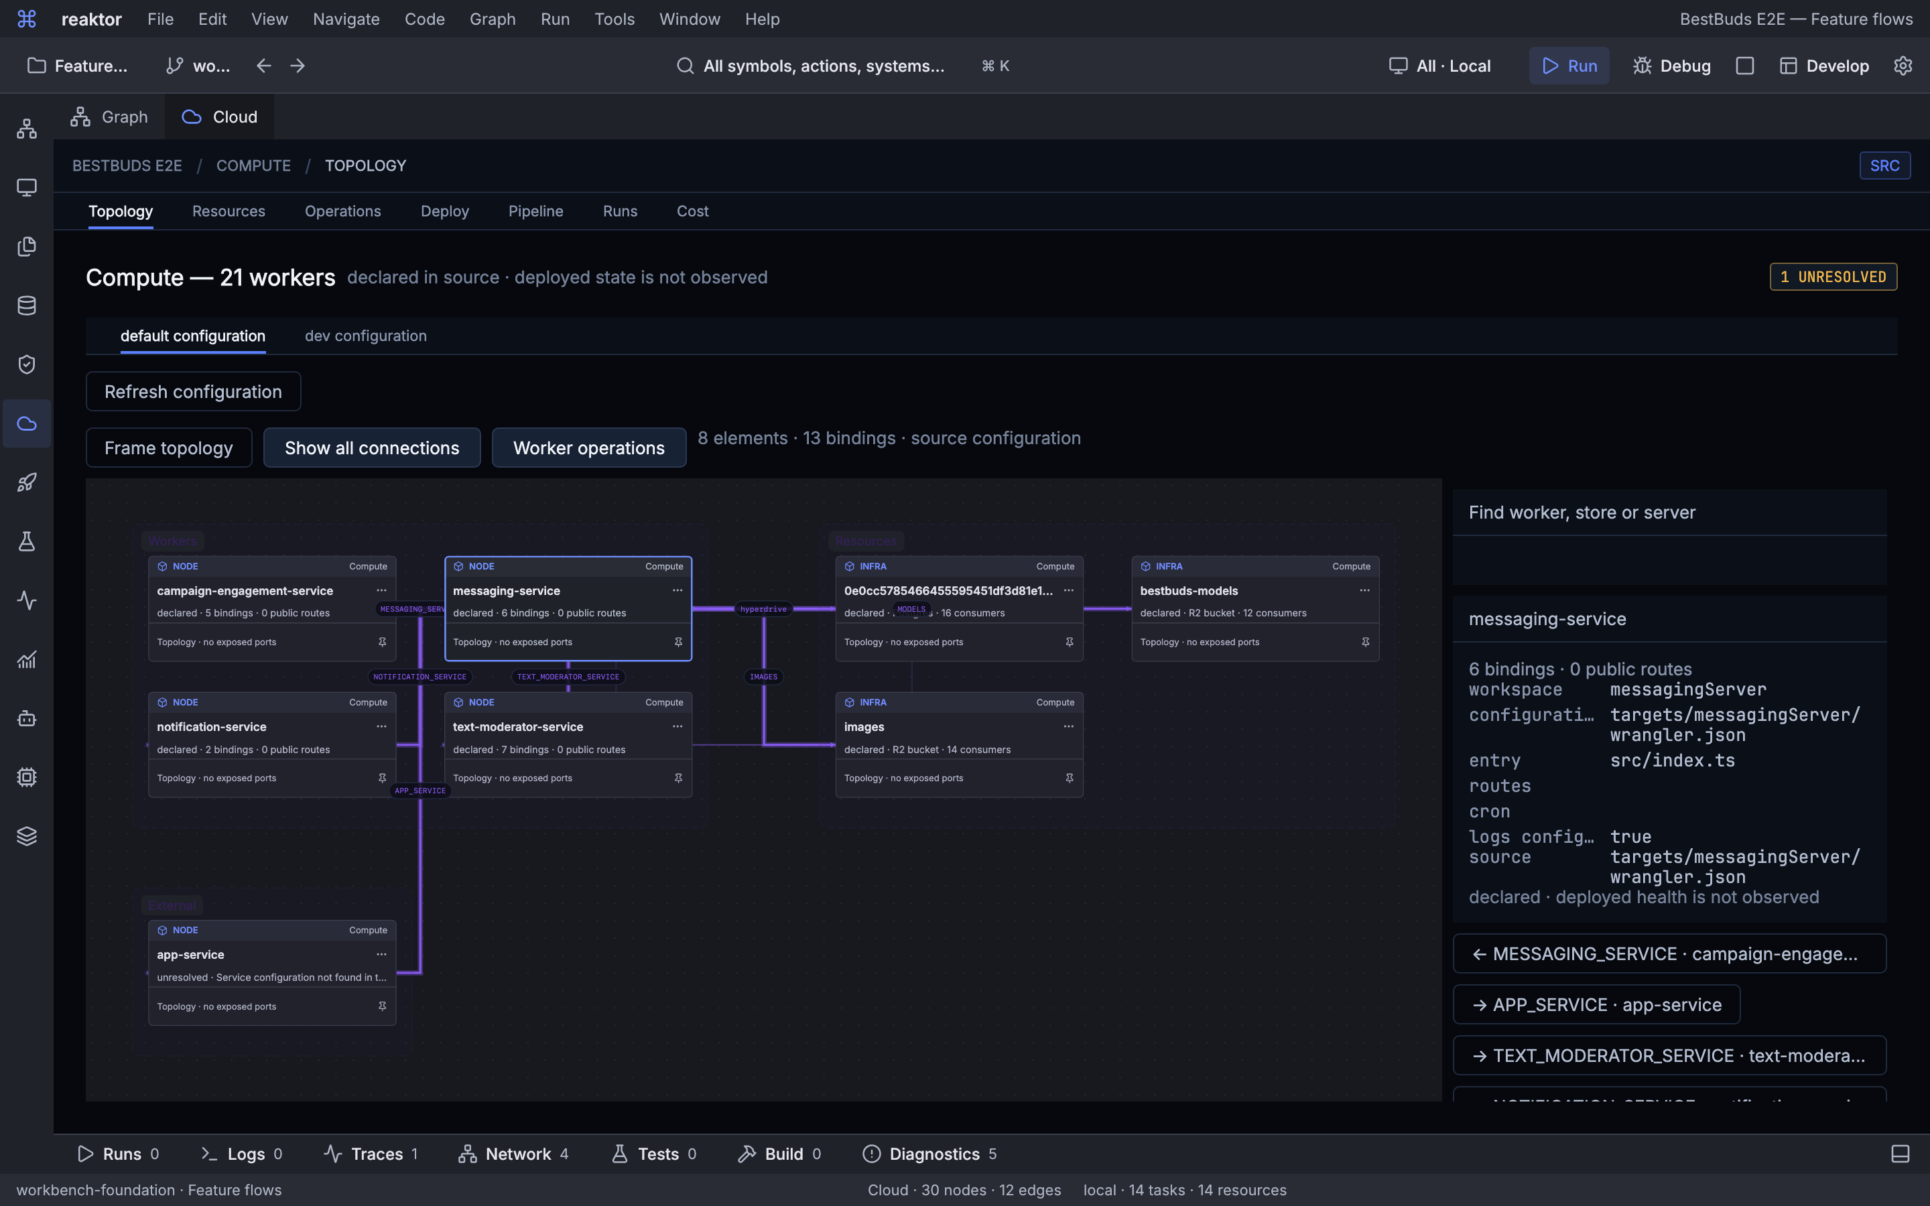This screenshot has width=1930, height=1206.
Task: Toggle the bottom panel layout icon
Action: pos(1901,1154)
